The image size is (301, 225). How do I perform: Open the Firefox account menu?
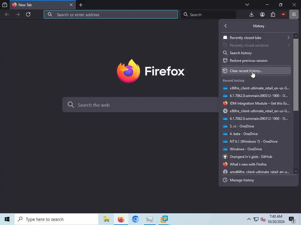262,15
